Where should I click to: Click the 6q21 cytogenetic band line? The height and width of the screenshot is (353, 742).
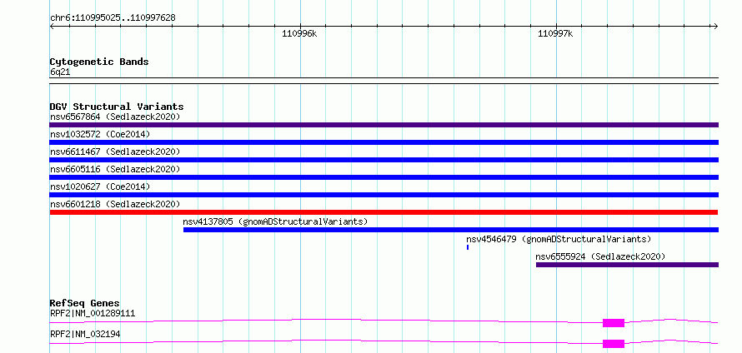pyautogui.click(x=384, y=81)
